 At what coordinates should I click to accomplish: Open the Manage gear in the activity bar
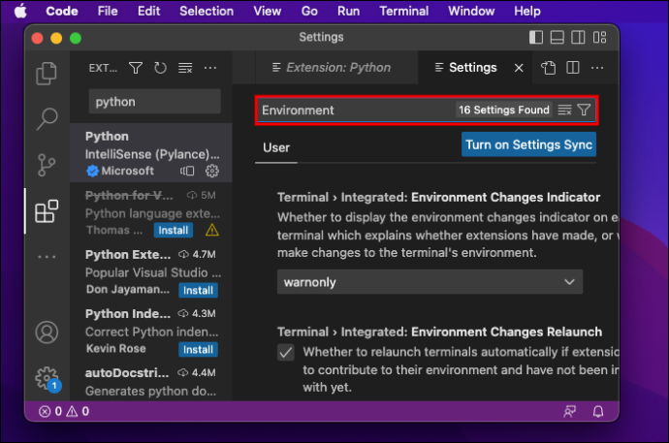[48, 378]
